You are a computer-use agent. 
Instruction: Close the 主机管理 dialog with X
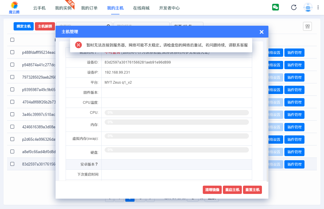tap(261, 32)
